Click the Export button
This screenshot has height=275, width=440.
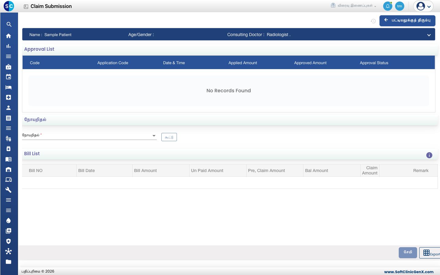coord(430,253)
